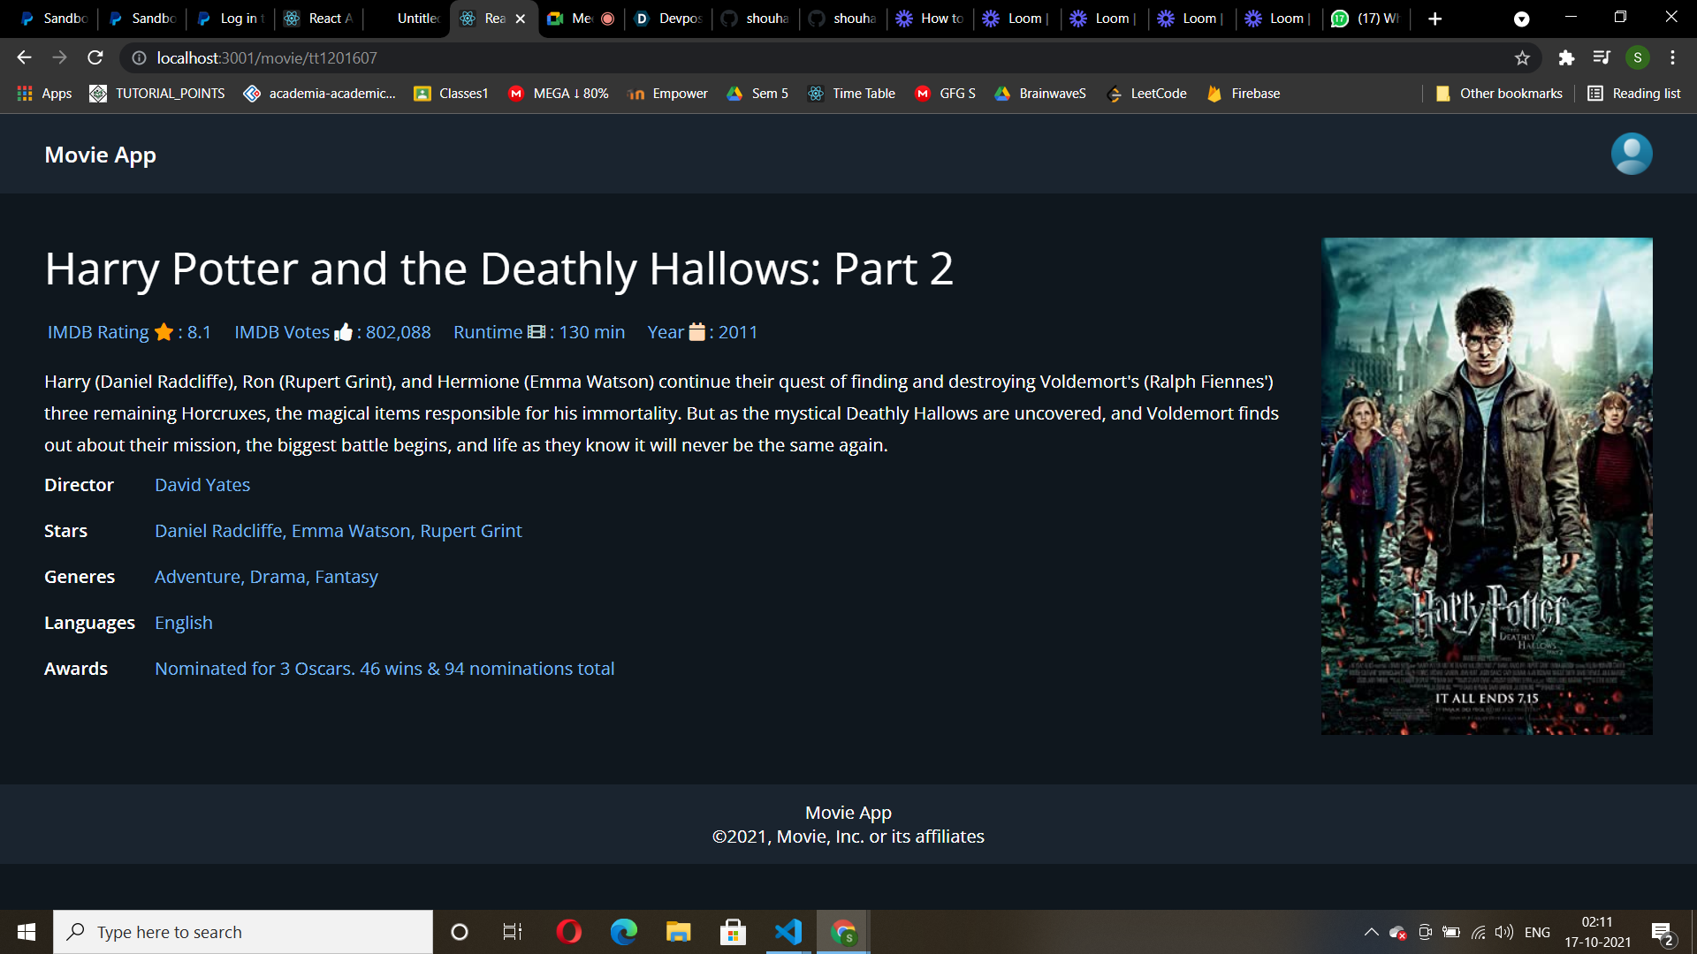The height and width of the screenshot is (954, 1697).
Task: Show hidden system tray icons
Action: [x=1371, y=932]
